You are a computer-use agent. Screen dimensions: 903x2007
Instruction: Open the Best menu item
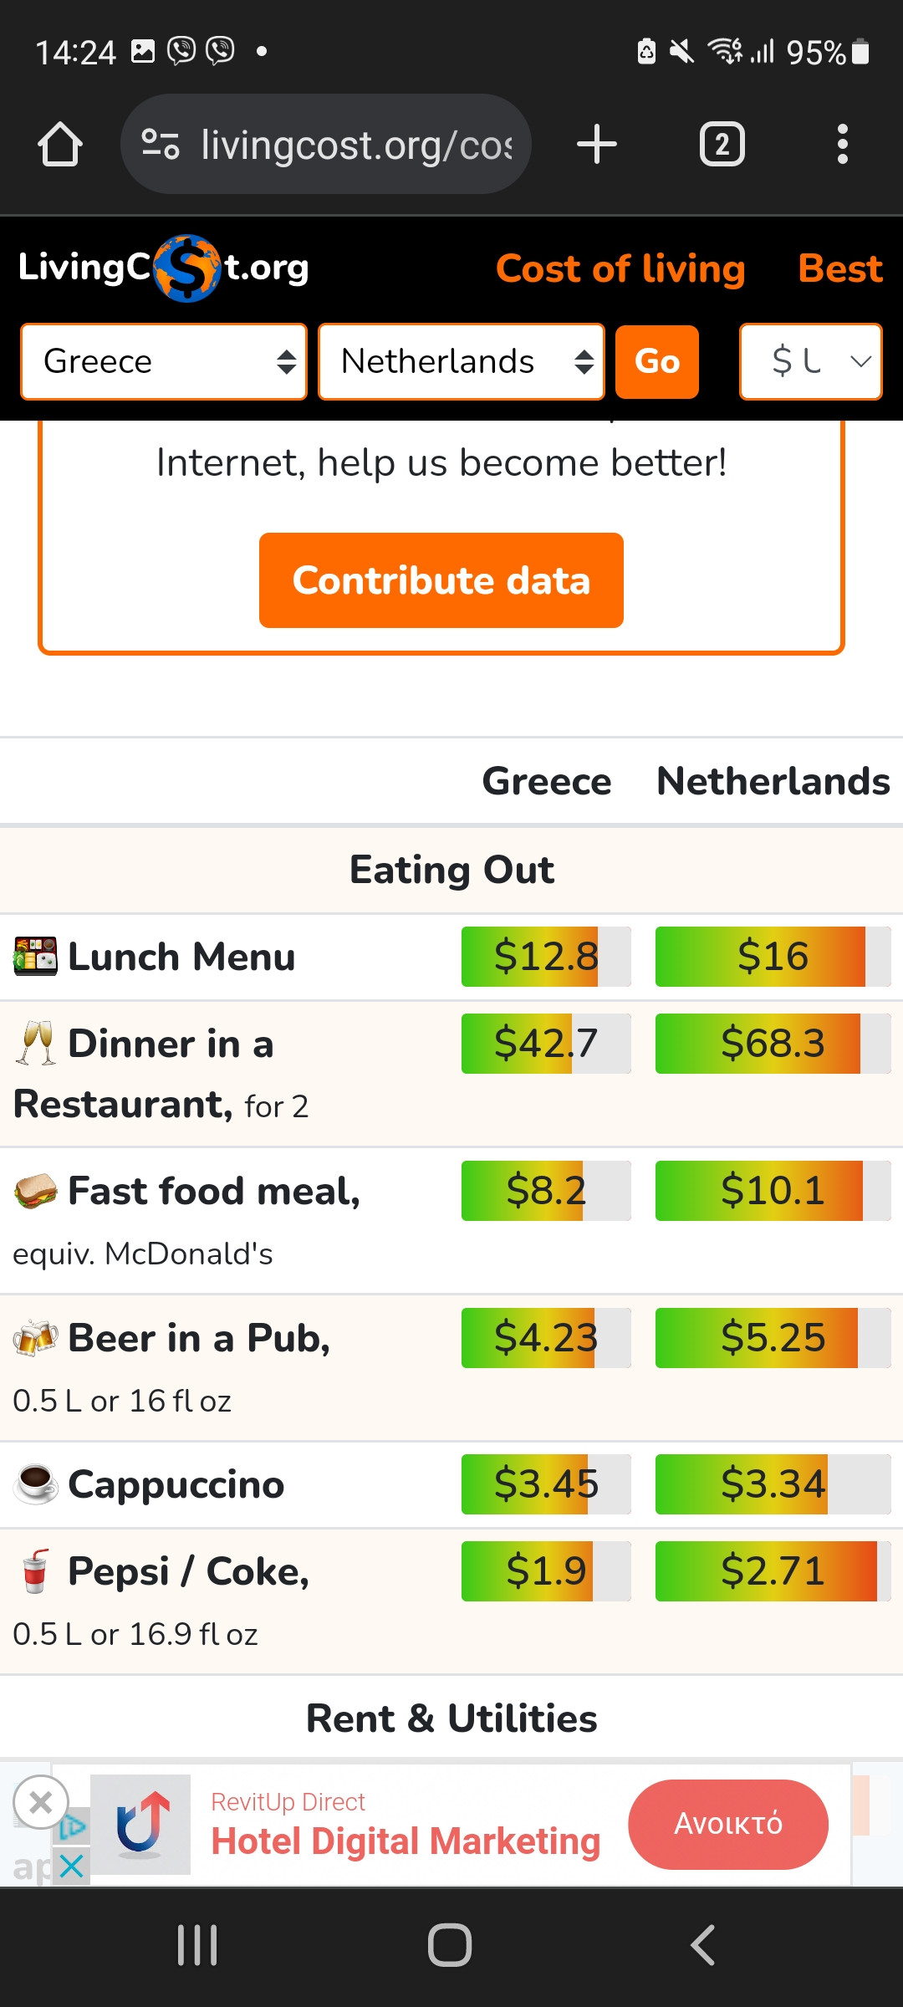coord(840,268)
